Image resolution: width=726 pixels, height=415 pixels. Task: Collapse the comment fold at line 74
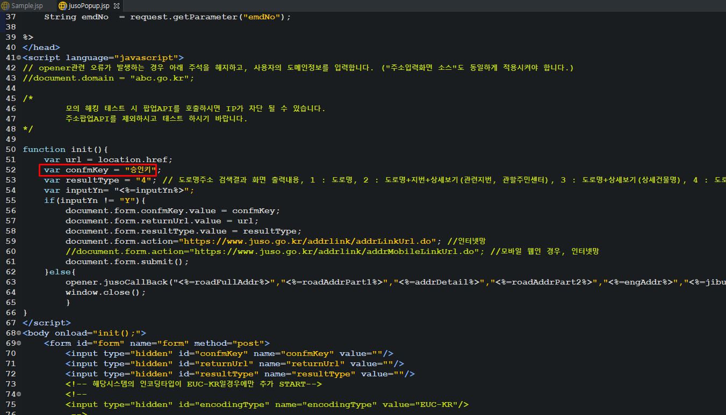[x=19, y=394]
